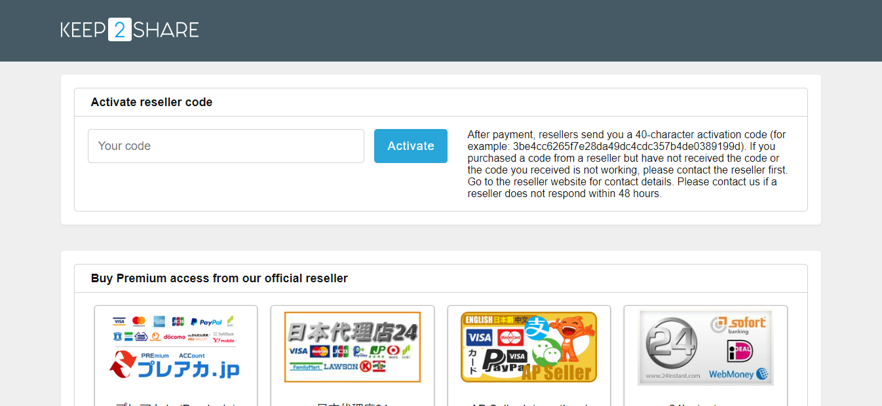
Task: Click 'Buy Premium access from our official reseller' heading
Action: coord(220,278)
